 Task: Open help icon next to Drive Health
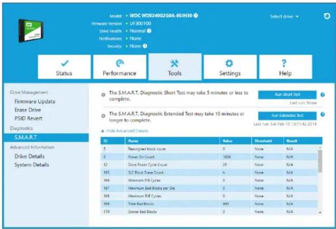coord(149,31)
